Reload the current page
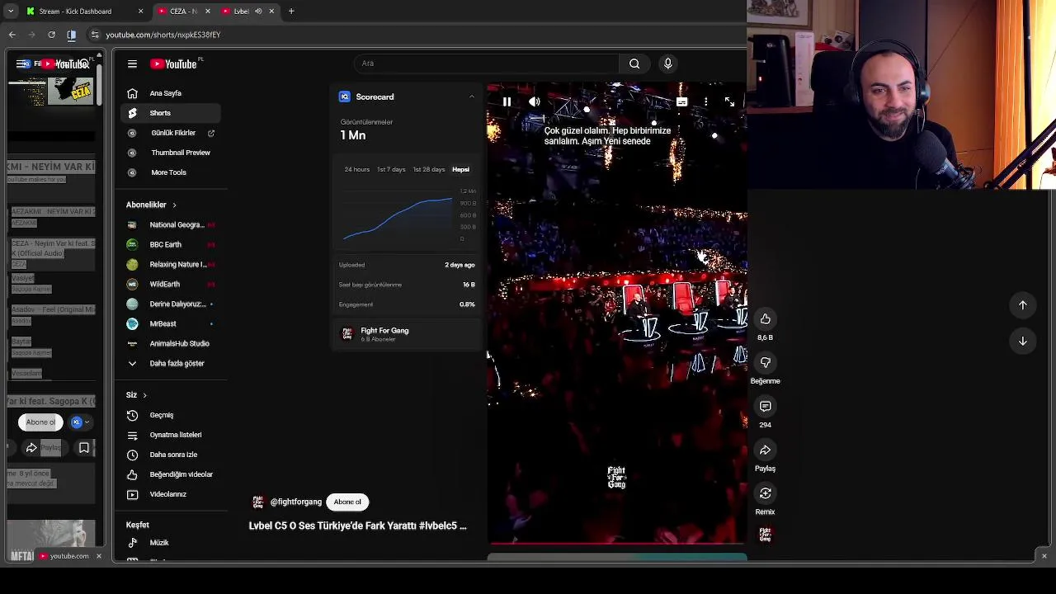The height and width of the screenshot is (594, 1056). pos(51,35)
